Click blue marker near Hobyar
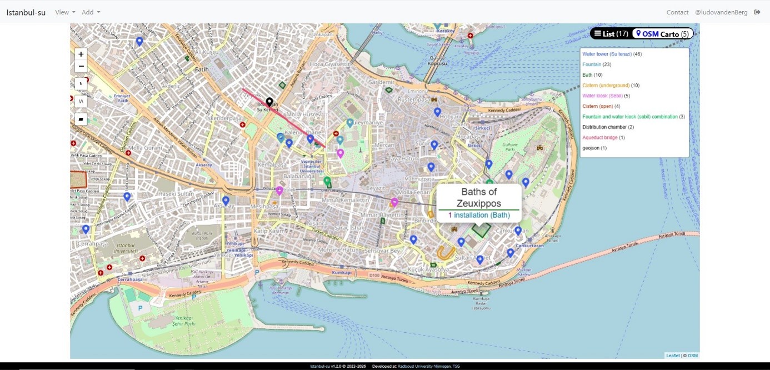 pyautogui.click(x=437, y=112)
